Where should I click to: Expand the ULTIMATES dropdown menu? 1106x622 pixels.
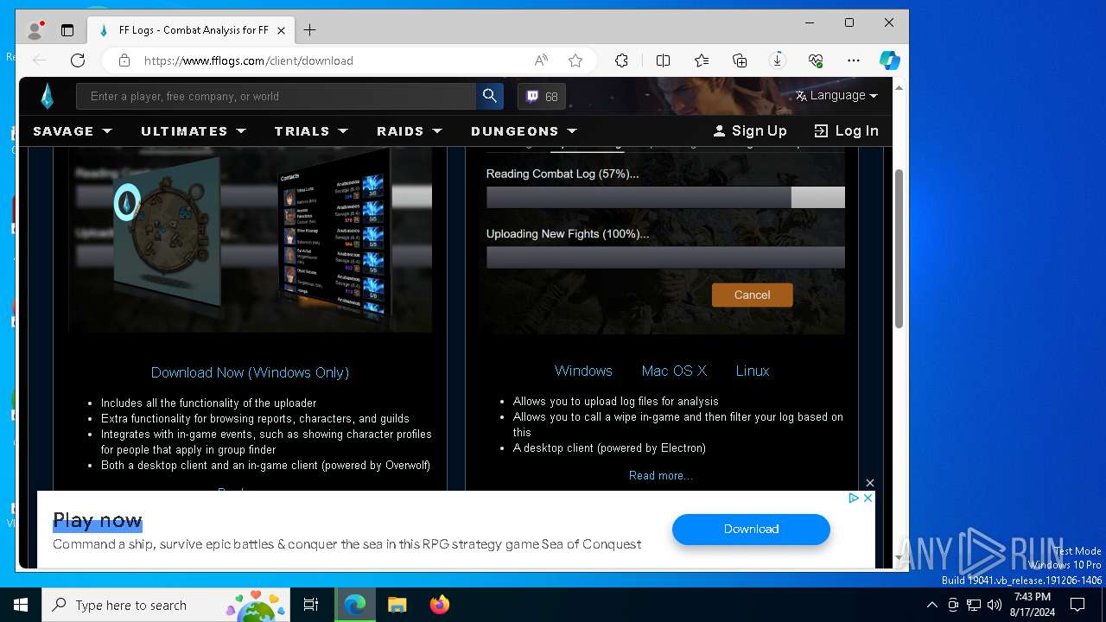click(x=194, y=131)
